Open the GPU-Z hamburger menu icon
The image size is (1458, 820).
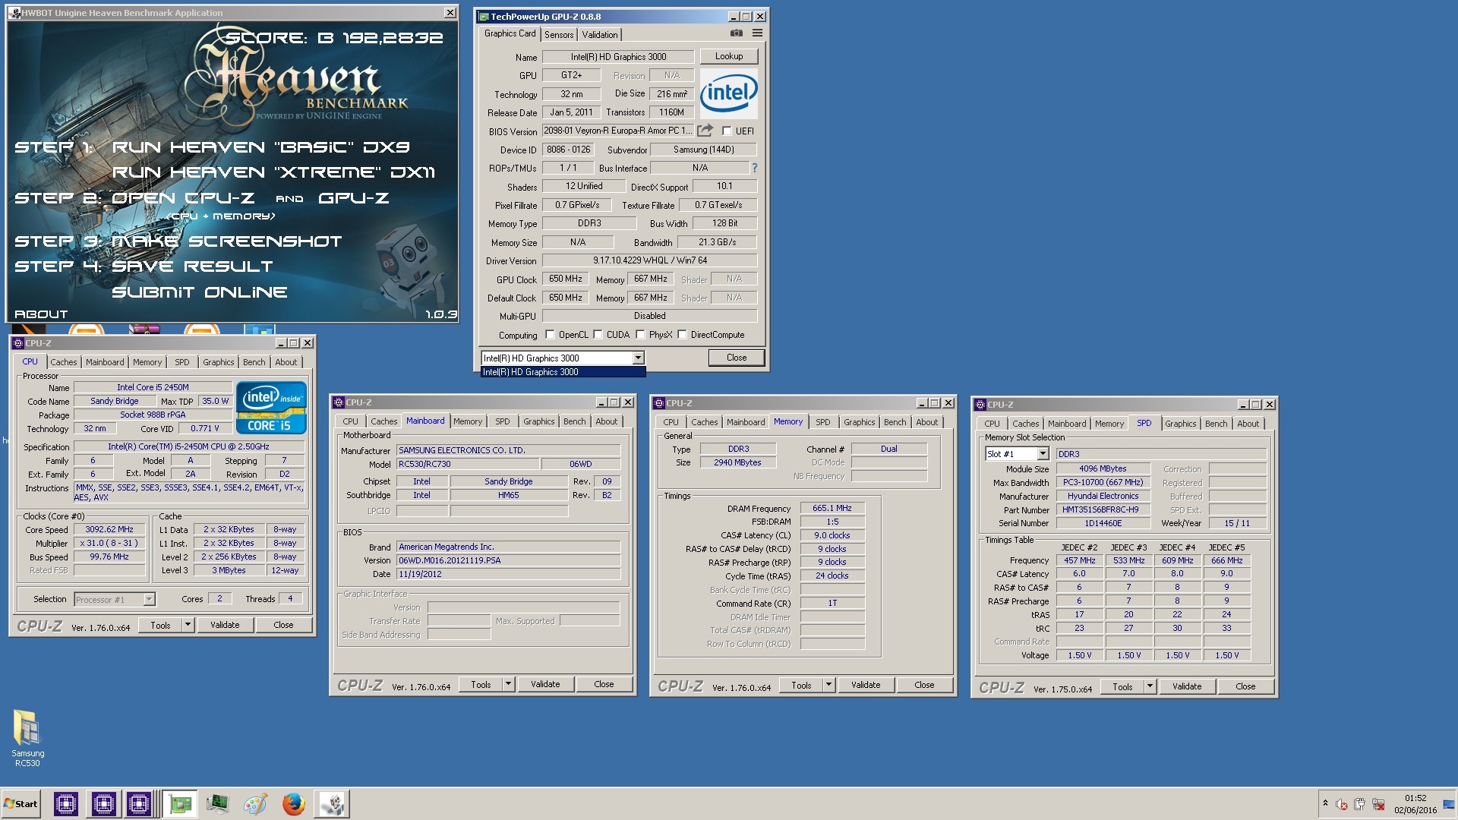(757, 33)
